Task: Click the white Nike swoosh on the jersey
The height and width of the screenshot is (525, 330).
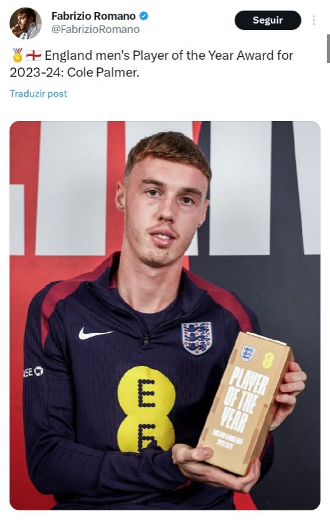Action: click(95, 333)
